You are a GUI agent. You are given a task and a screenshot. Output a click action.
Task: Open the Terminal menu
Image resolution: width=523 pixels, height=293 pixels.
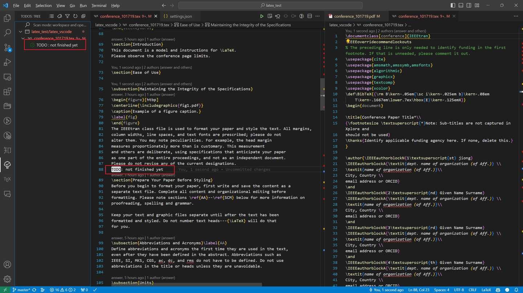98,5
